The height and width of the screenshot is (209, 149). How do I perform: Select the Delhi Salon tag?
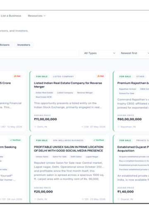coord(76,157)
